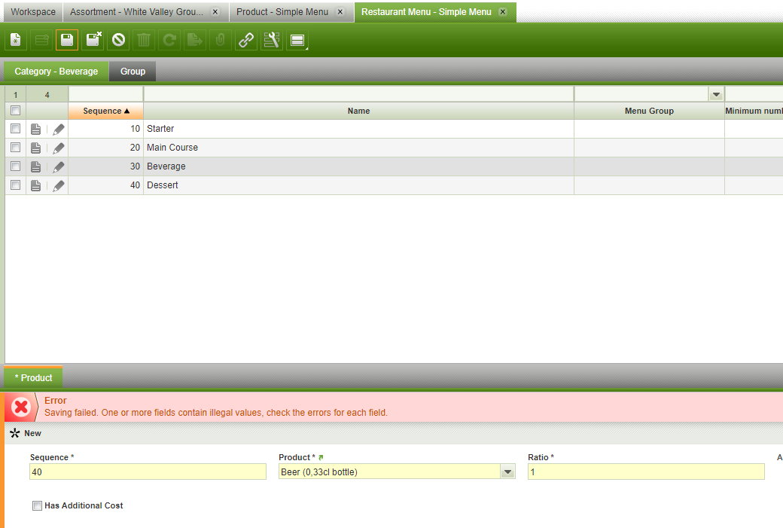Image resolution: width=783 pixels, height=528 pixels.
Task: Edit the Main Course row inline
Action: (x=59, y=148)
